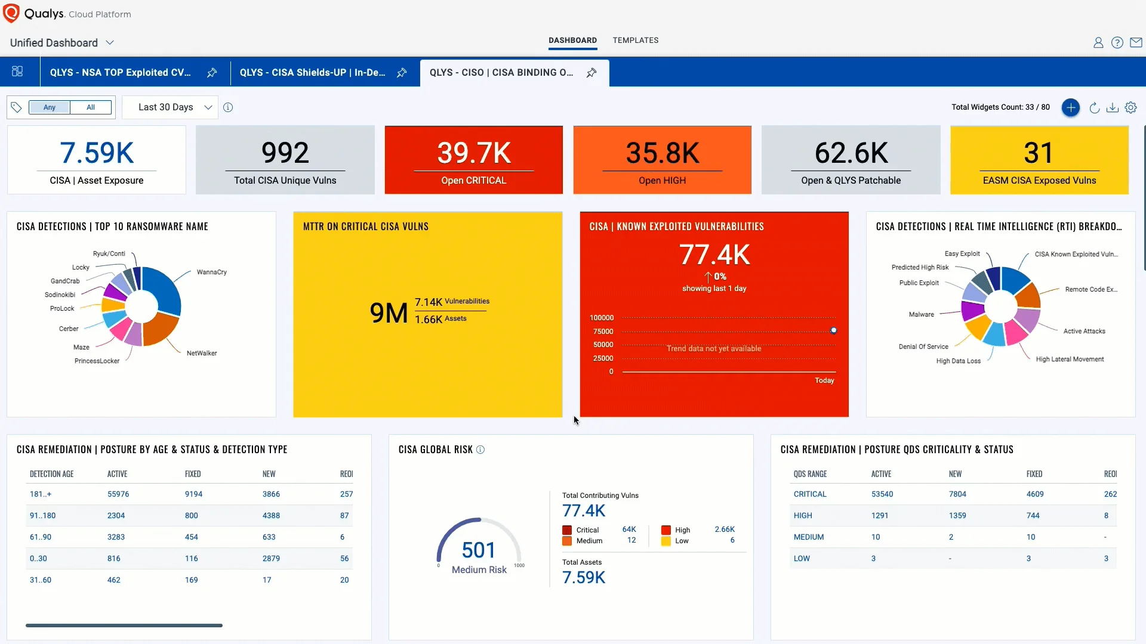Open the messages envelope icon
Screen dimensions: 1146x644
click(1136, 42)
